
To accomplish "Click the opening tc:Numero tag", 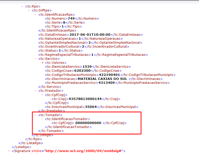I will click(56, 19).
